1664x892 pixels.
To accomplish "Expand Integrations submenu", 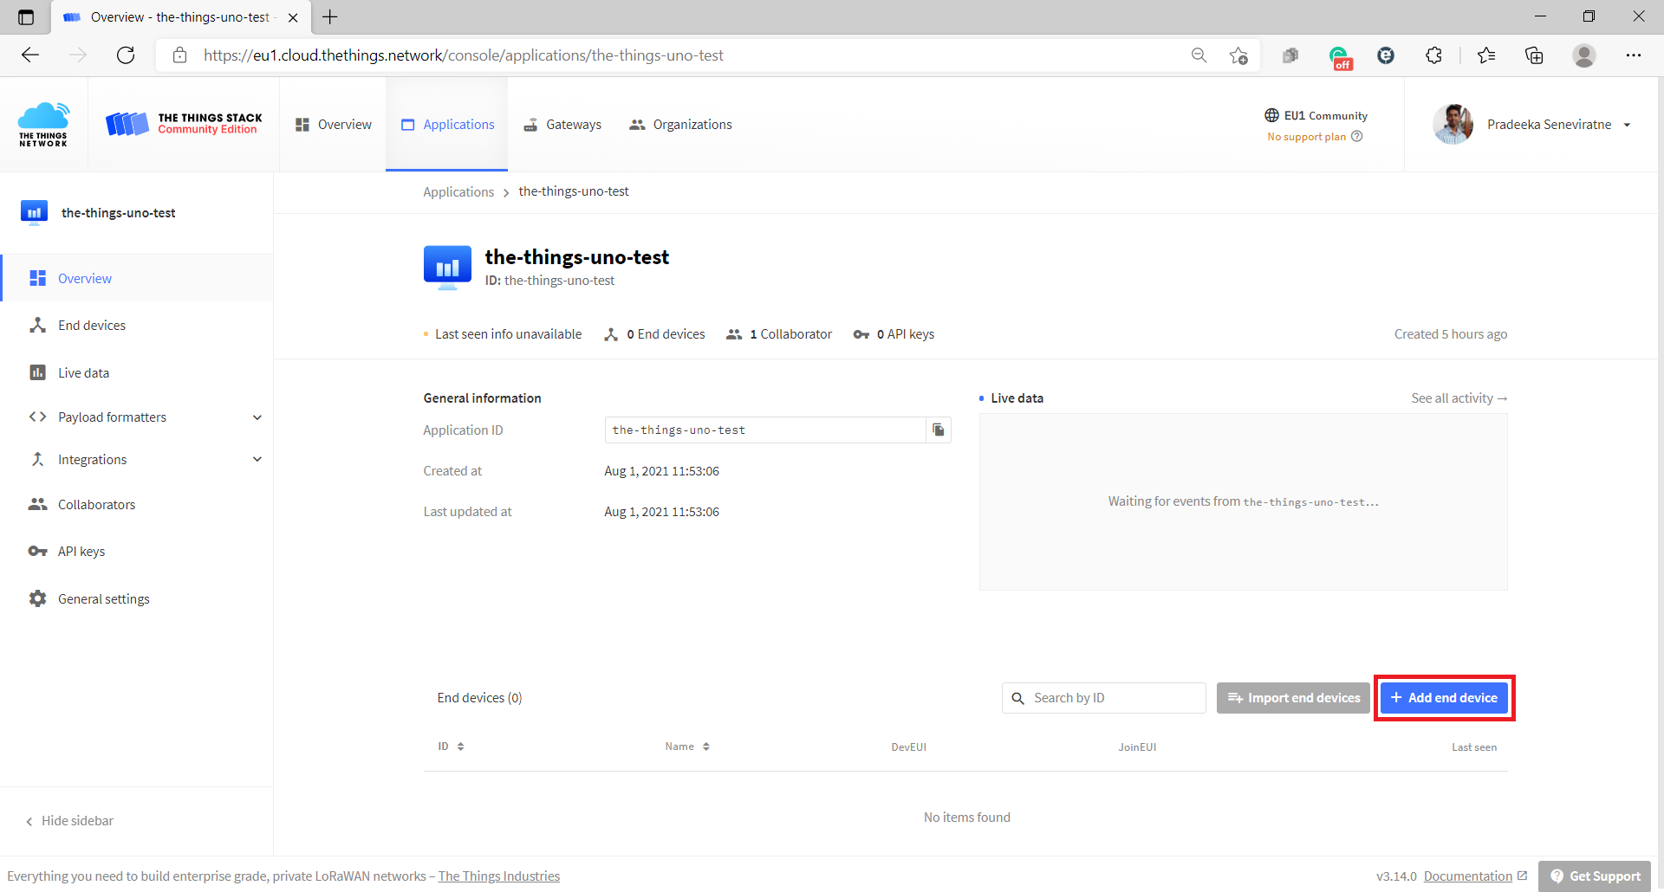I will click(x=257, y=460).
